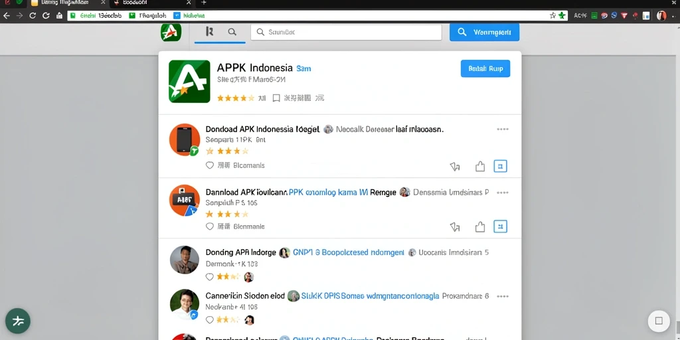Viewport: 680px width, 340px height.
Task: Thumbs up the 'Dannload APK' result
Action: pyautogui.click(x=479, y=227)
